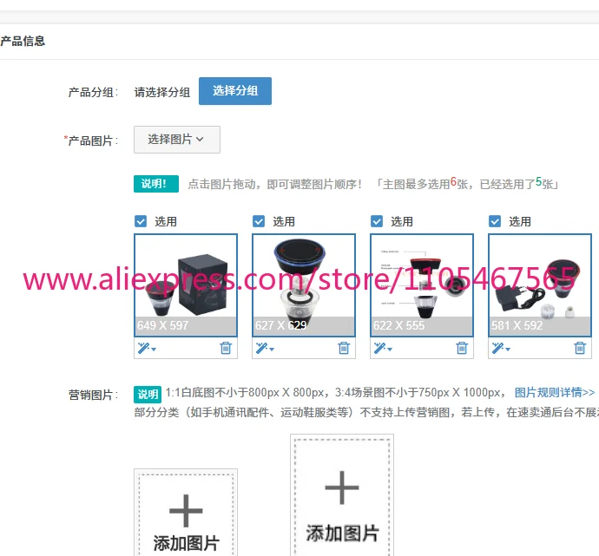Image resolution: width=599 pixels, height=556 pixels.
Task: Click magic wand icon under 581 X 592 image
Action: tap(501, 348)
